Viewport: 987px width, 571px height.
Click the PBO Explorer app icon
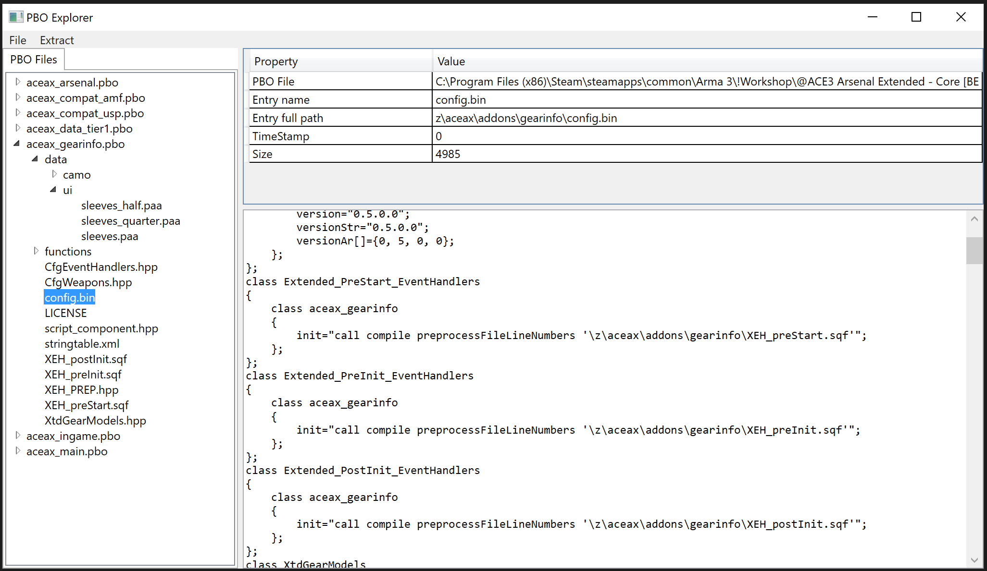(x=15, y=17)
